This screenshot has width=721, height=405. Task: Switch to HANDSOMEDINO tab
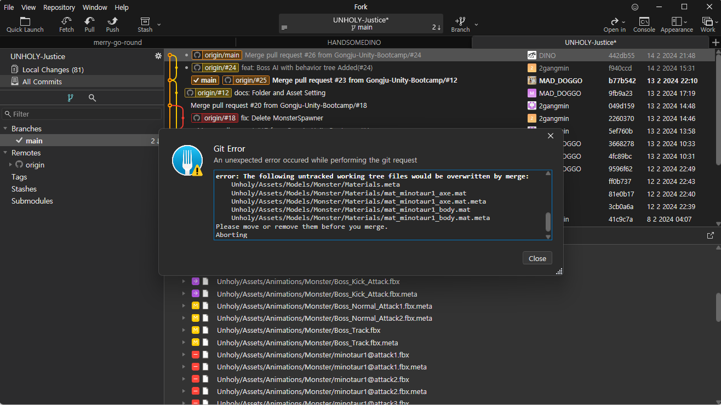click(x=354, y=42)
